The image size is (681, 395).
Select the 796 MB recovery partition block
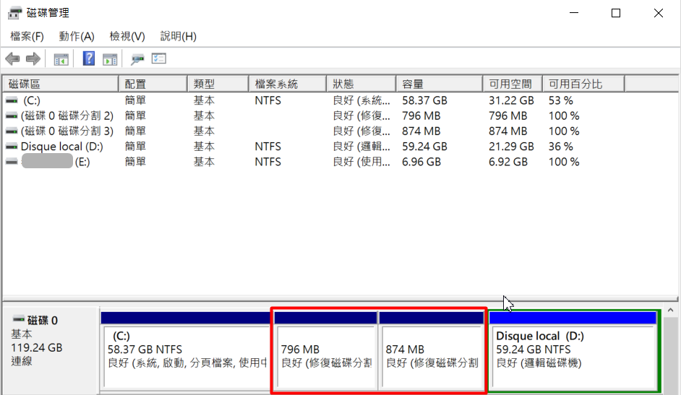coord(326,351)
